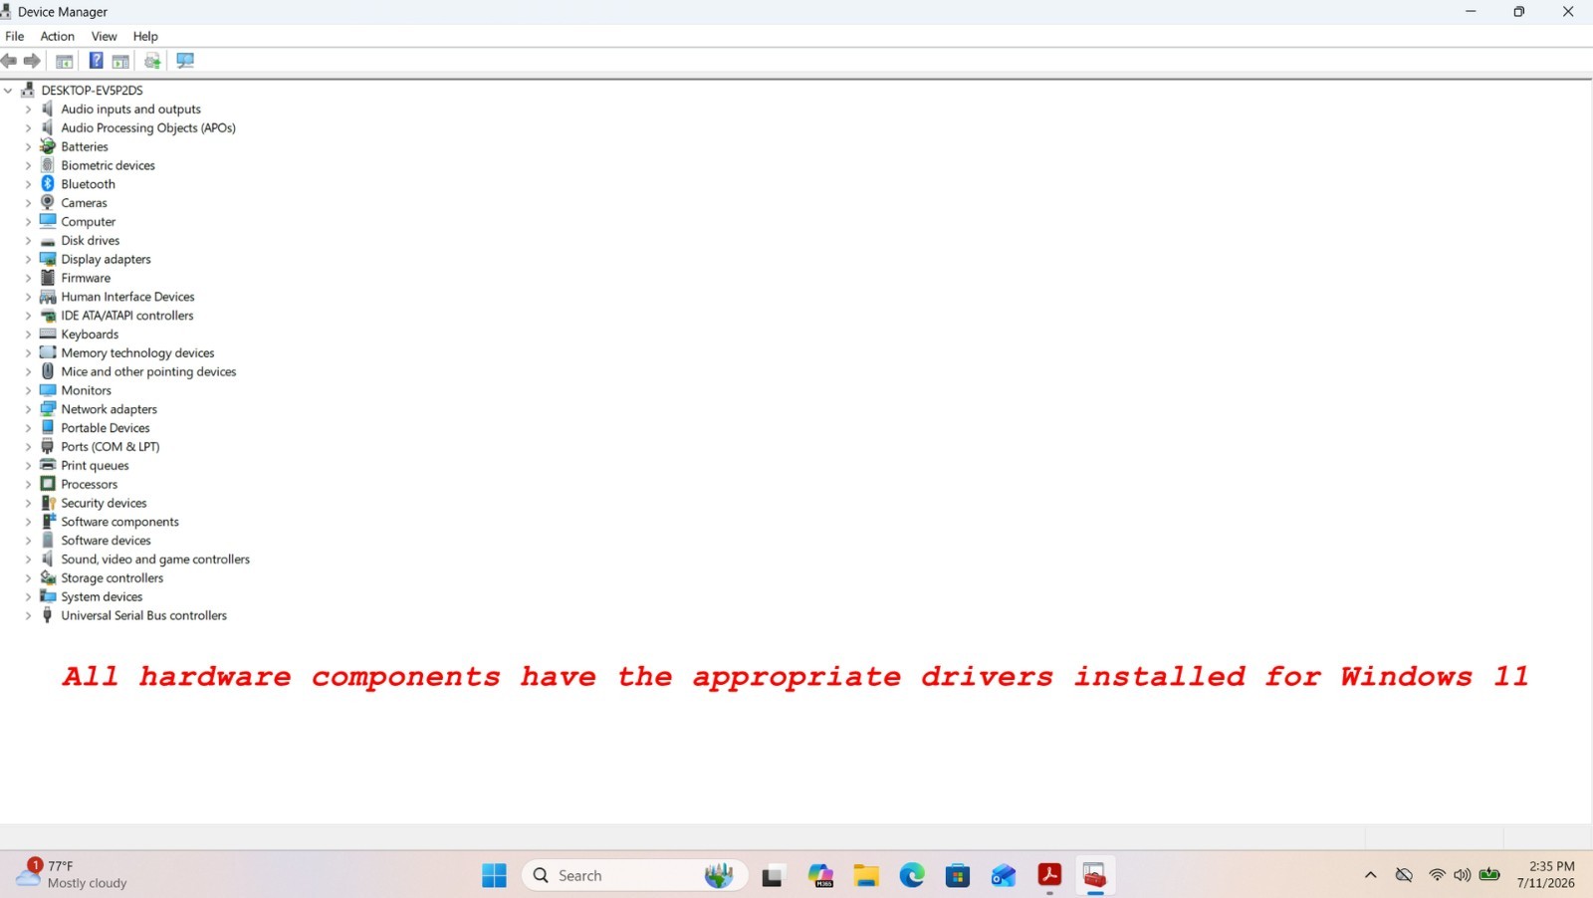Click the taskbar Search box

click(634, 875)
